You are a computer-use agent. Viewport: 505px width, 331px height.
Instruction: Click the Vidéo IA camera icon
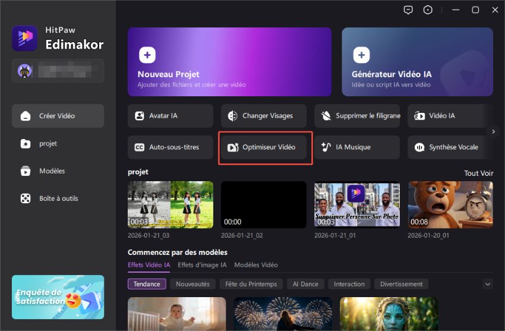tap(419, 116)
